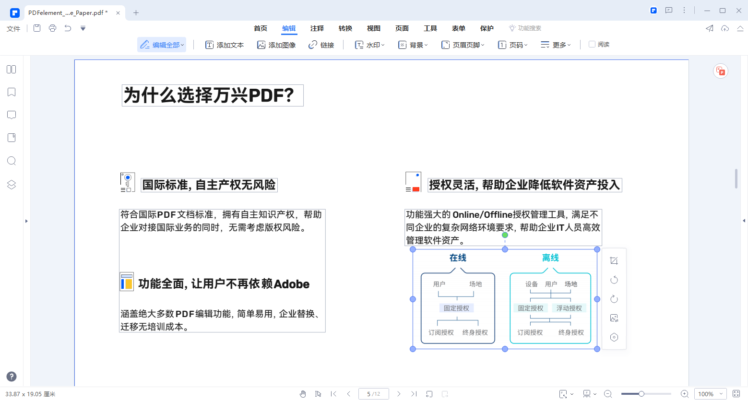Rotate the selected image counterclockwise

[614, 280]
